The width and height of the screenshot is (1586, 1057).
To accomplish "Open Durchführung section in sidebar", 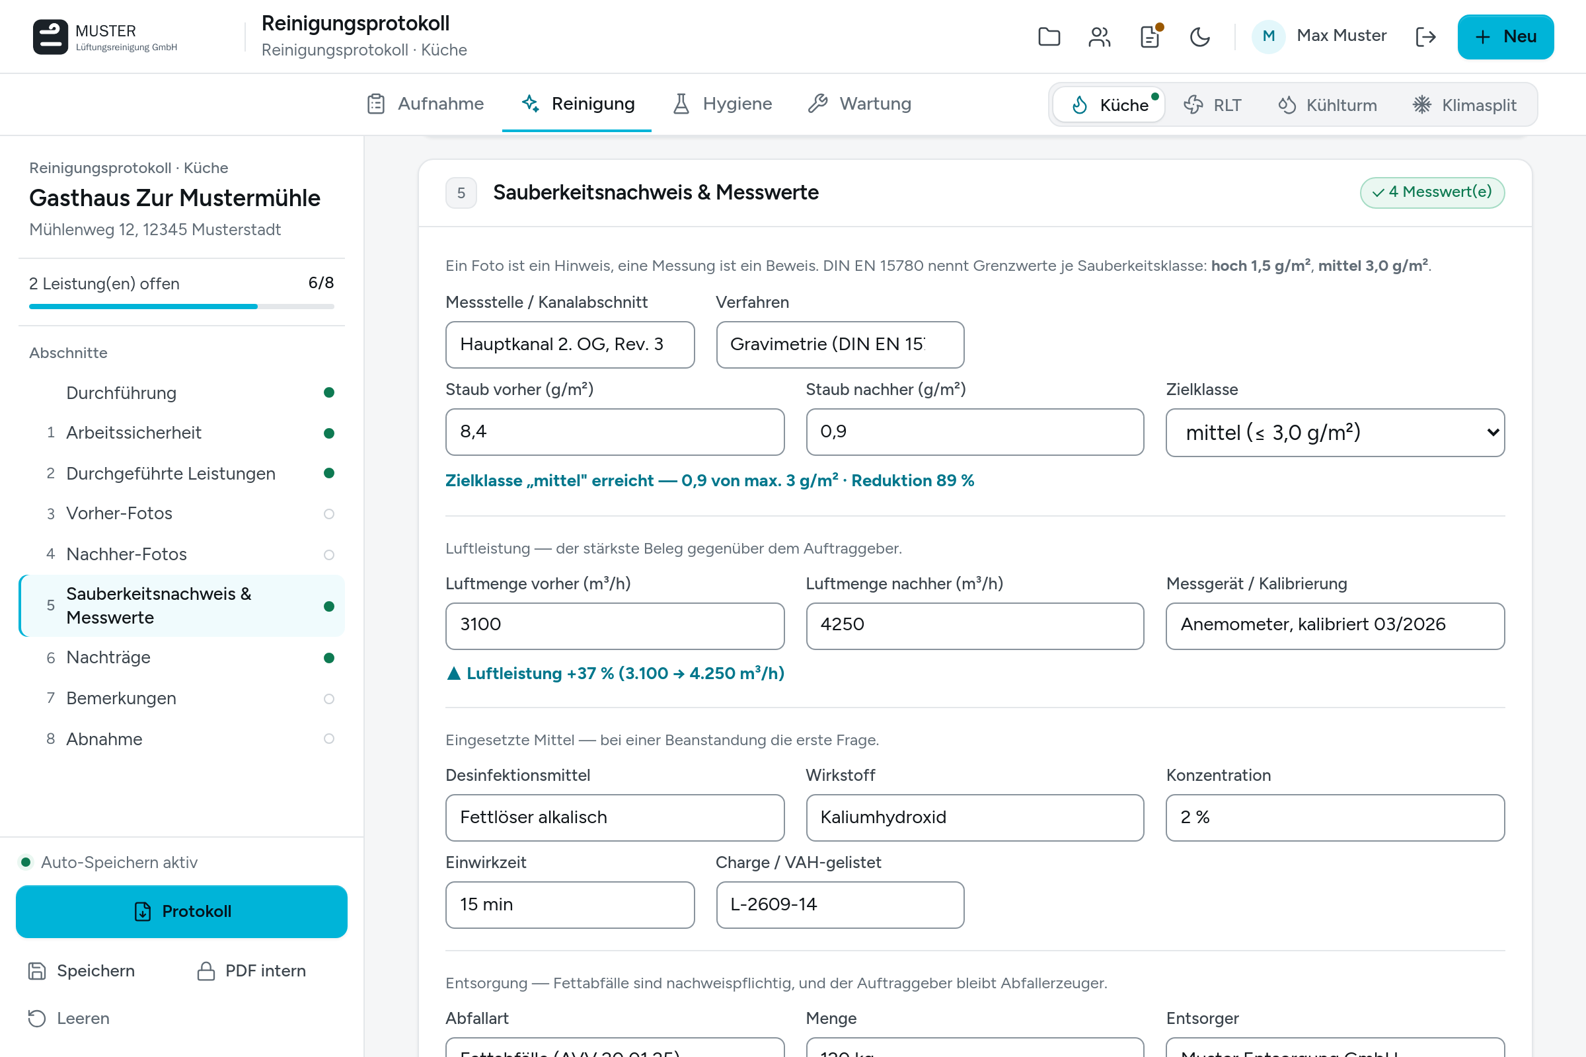I will [x=182, y=393].
